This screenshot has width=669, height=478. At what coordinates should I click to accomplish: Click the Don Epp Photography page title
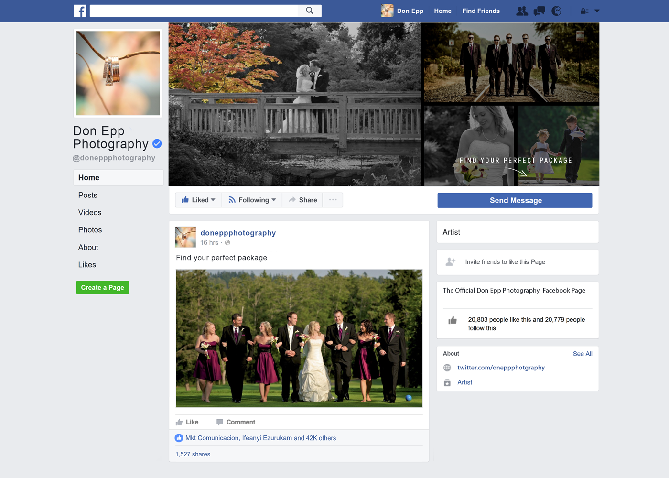coord(111,137)
